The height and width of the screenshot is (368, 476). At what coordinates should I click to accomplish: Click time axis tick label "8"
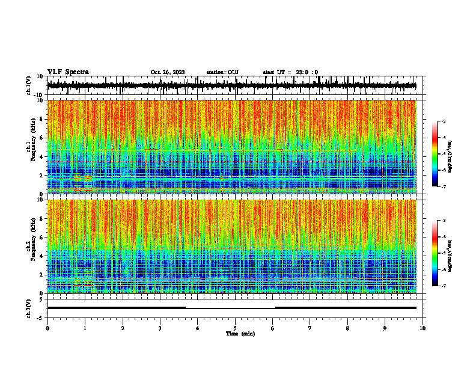pos(347,328)
